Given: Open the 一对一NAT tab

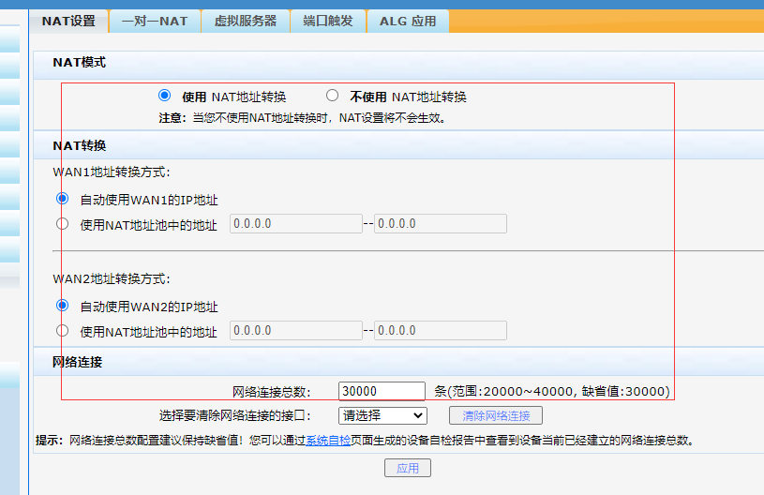Looking at the screenshot, I should (x=155, y=22).
